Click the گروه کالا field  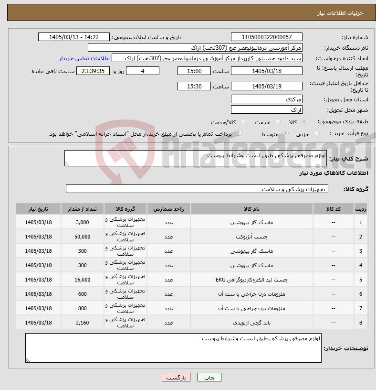[197, 189]
